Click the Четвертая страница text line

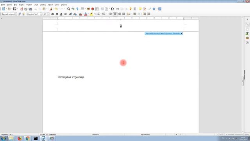71,77
